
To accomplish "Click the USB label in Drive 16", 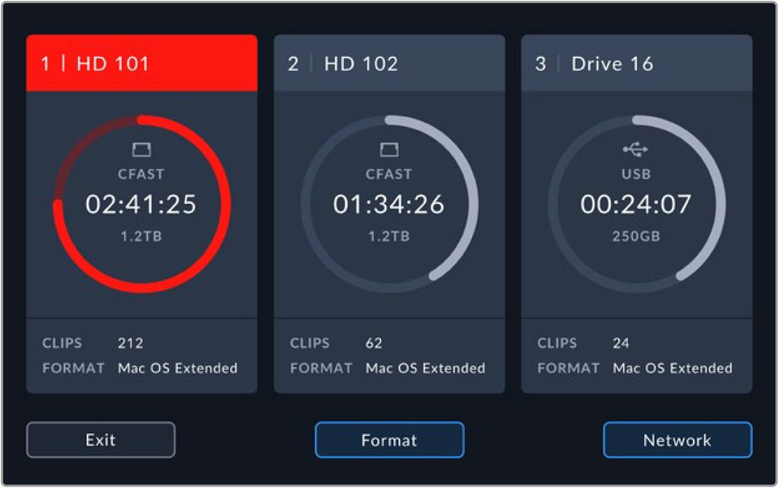I will click(636, 174).
